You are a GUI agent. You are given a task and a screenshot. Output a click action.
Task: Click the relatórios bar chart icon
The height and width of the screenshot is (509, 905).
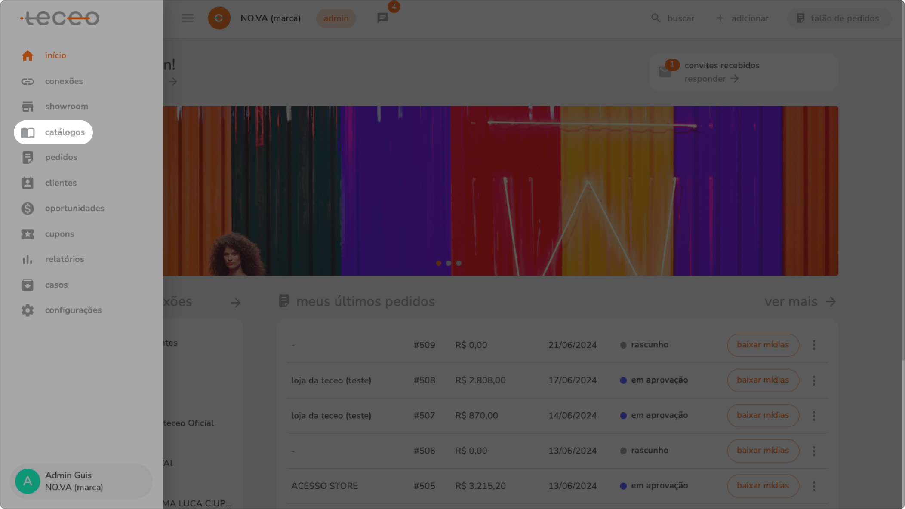(28, 259)
